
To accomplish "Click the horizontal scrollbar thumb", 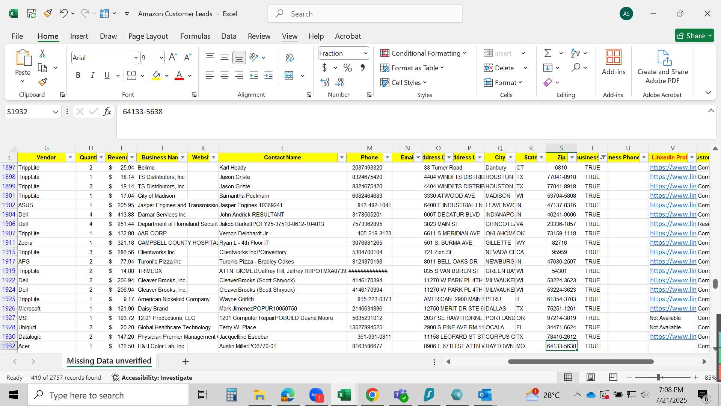I will [x=581, y=362].
